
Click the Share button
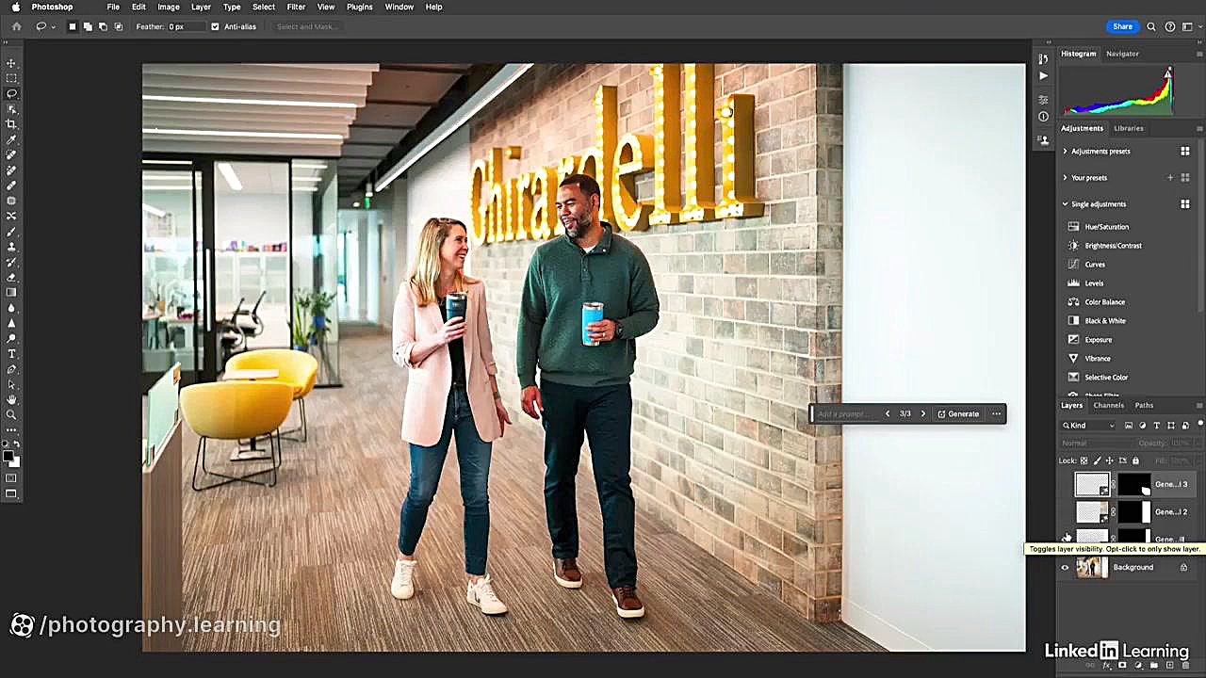[x=1122, y=26]
